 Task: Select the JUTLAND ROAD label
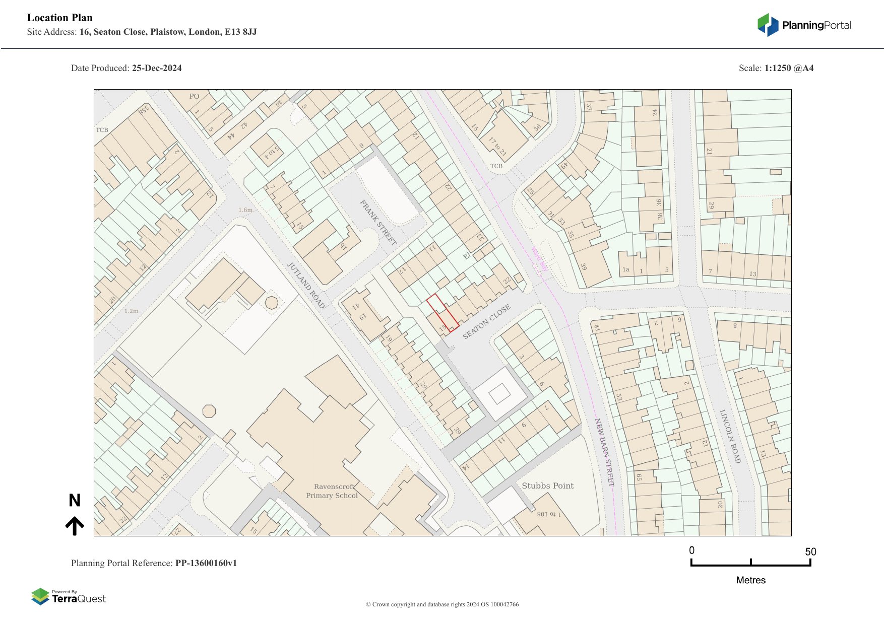[x=305, y=286]
